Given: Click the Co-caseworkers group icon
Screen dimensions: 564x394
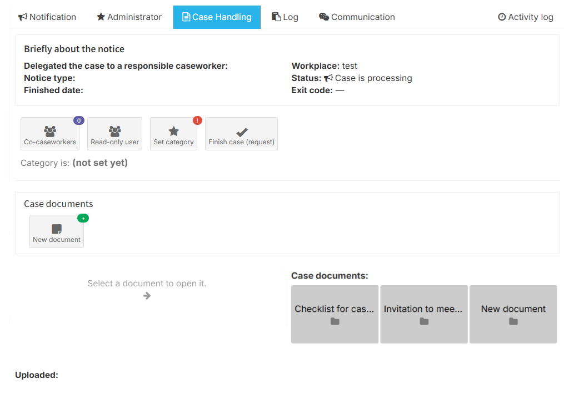Looking at the screenshot, I should (x=50, y=132).
